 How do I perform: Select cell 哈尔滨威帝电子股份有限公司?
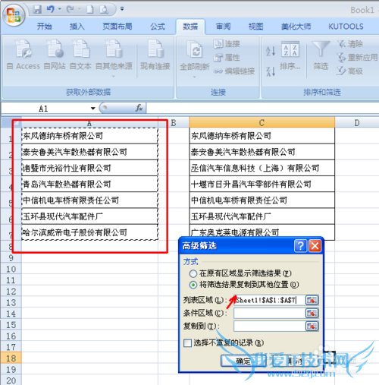pyautogui.click(x=90, y=232)
